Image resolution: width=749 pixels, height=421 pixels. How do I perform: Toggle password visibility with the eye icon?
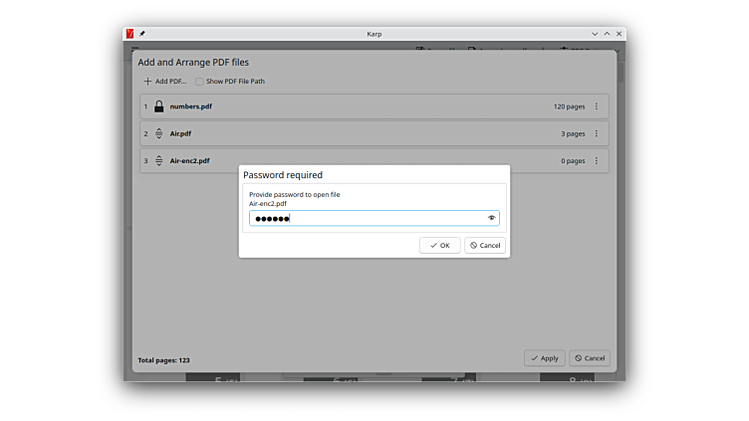coord(491,218)
